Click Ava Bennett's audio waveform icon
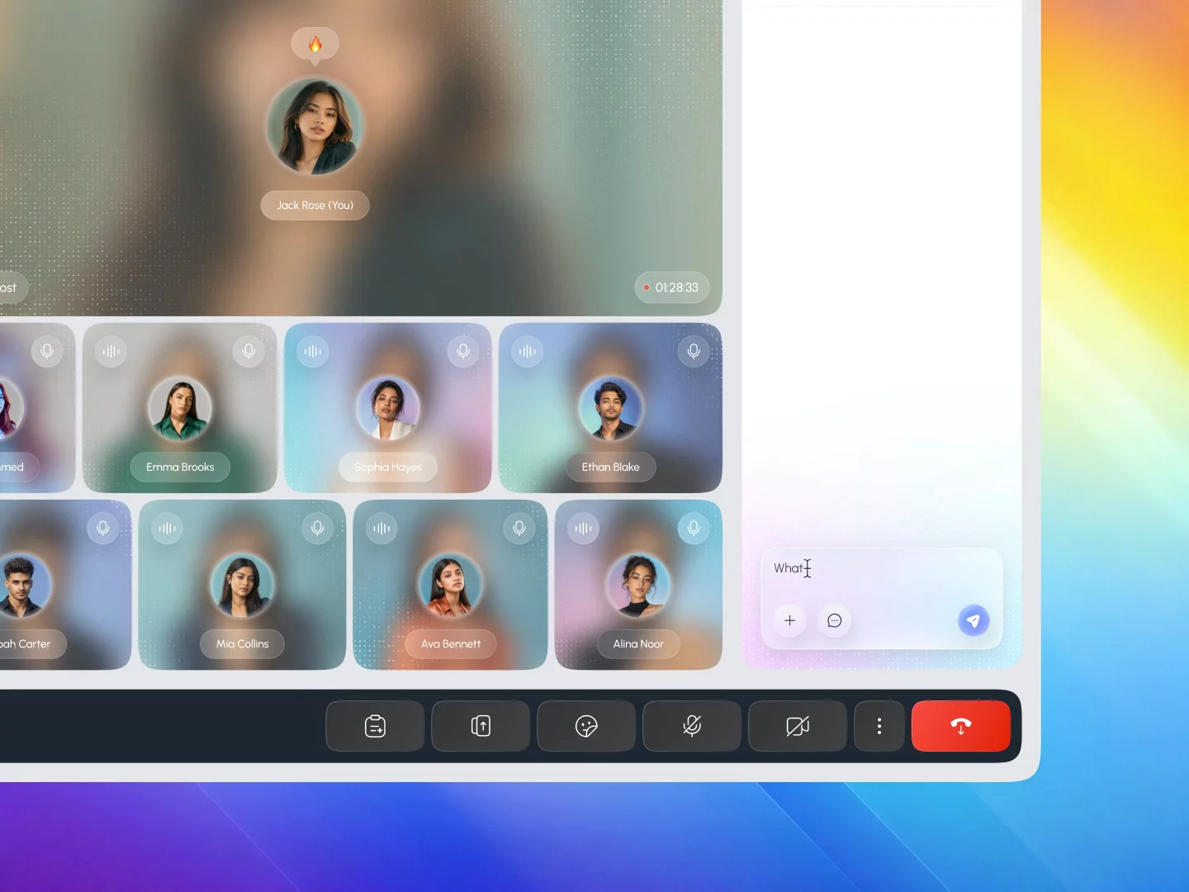 click(381, 528)
